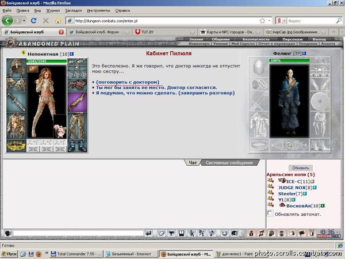Open the Журнал menu

click(x=53, y=10)
